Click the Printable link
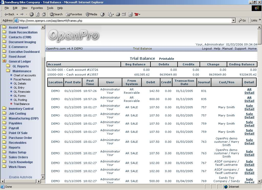The image size is (262, 190). pos(166,59)
